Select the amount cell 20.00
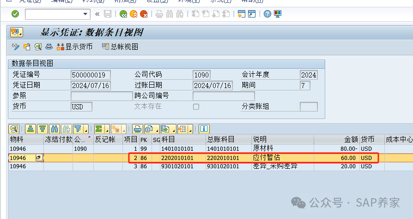The image size is (413, 219). [x=336, y=166]
